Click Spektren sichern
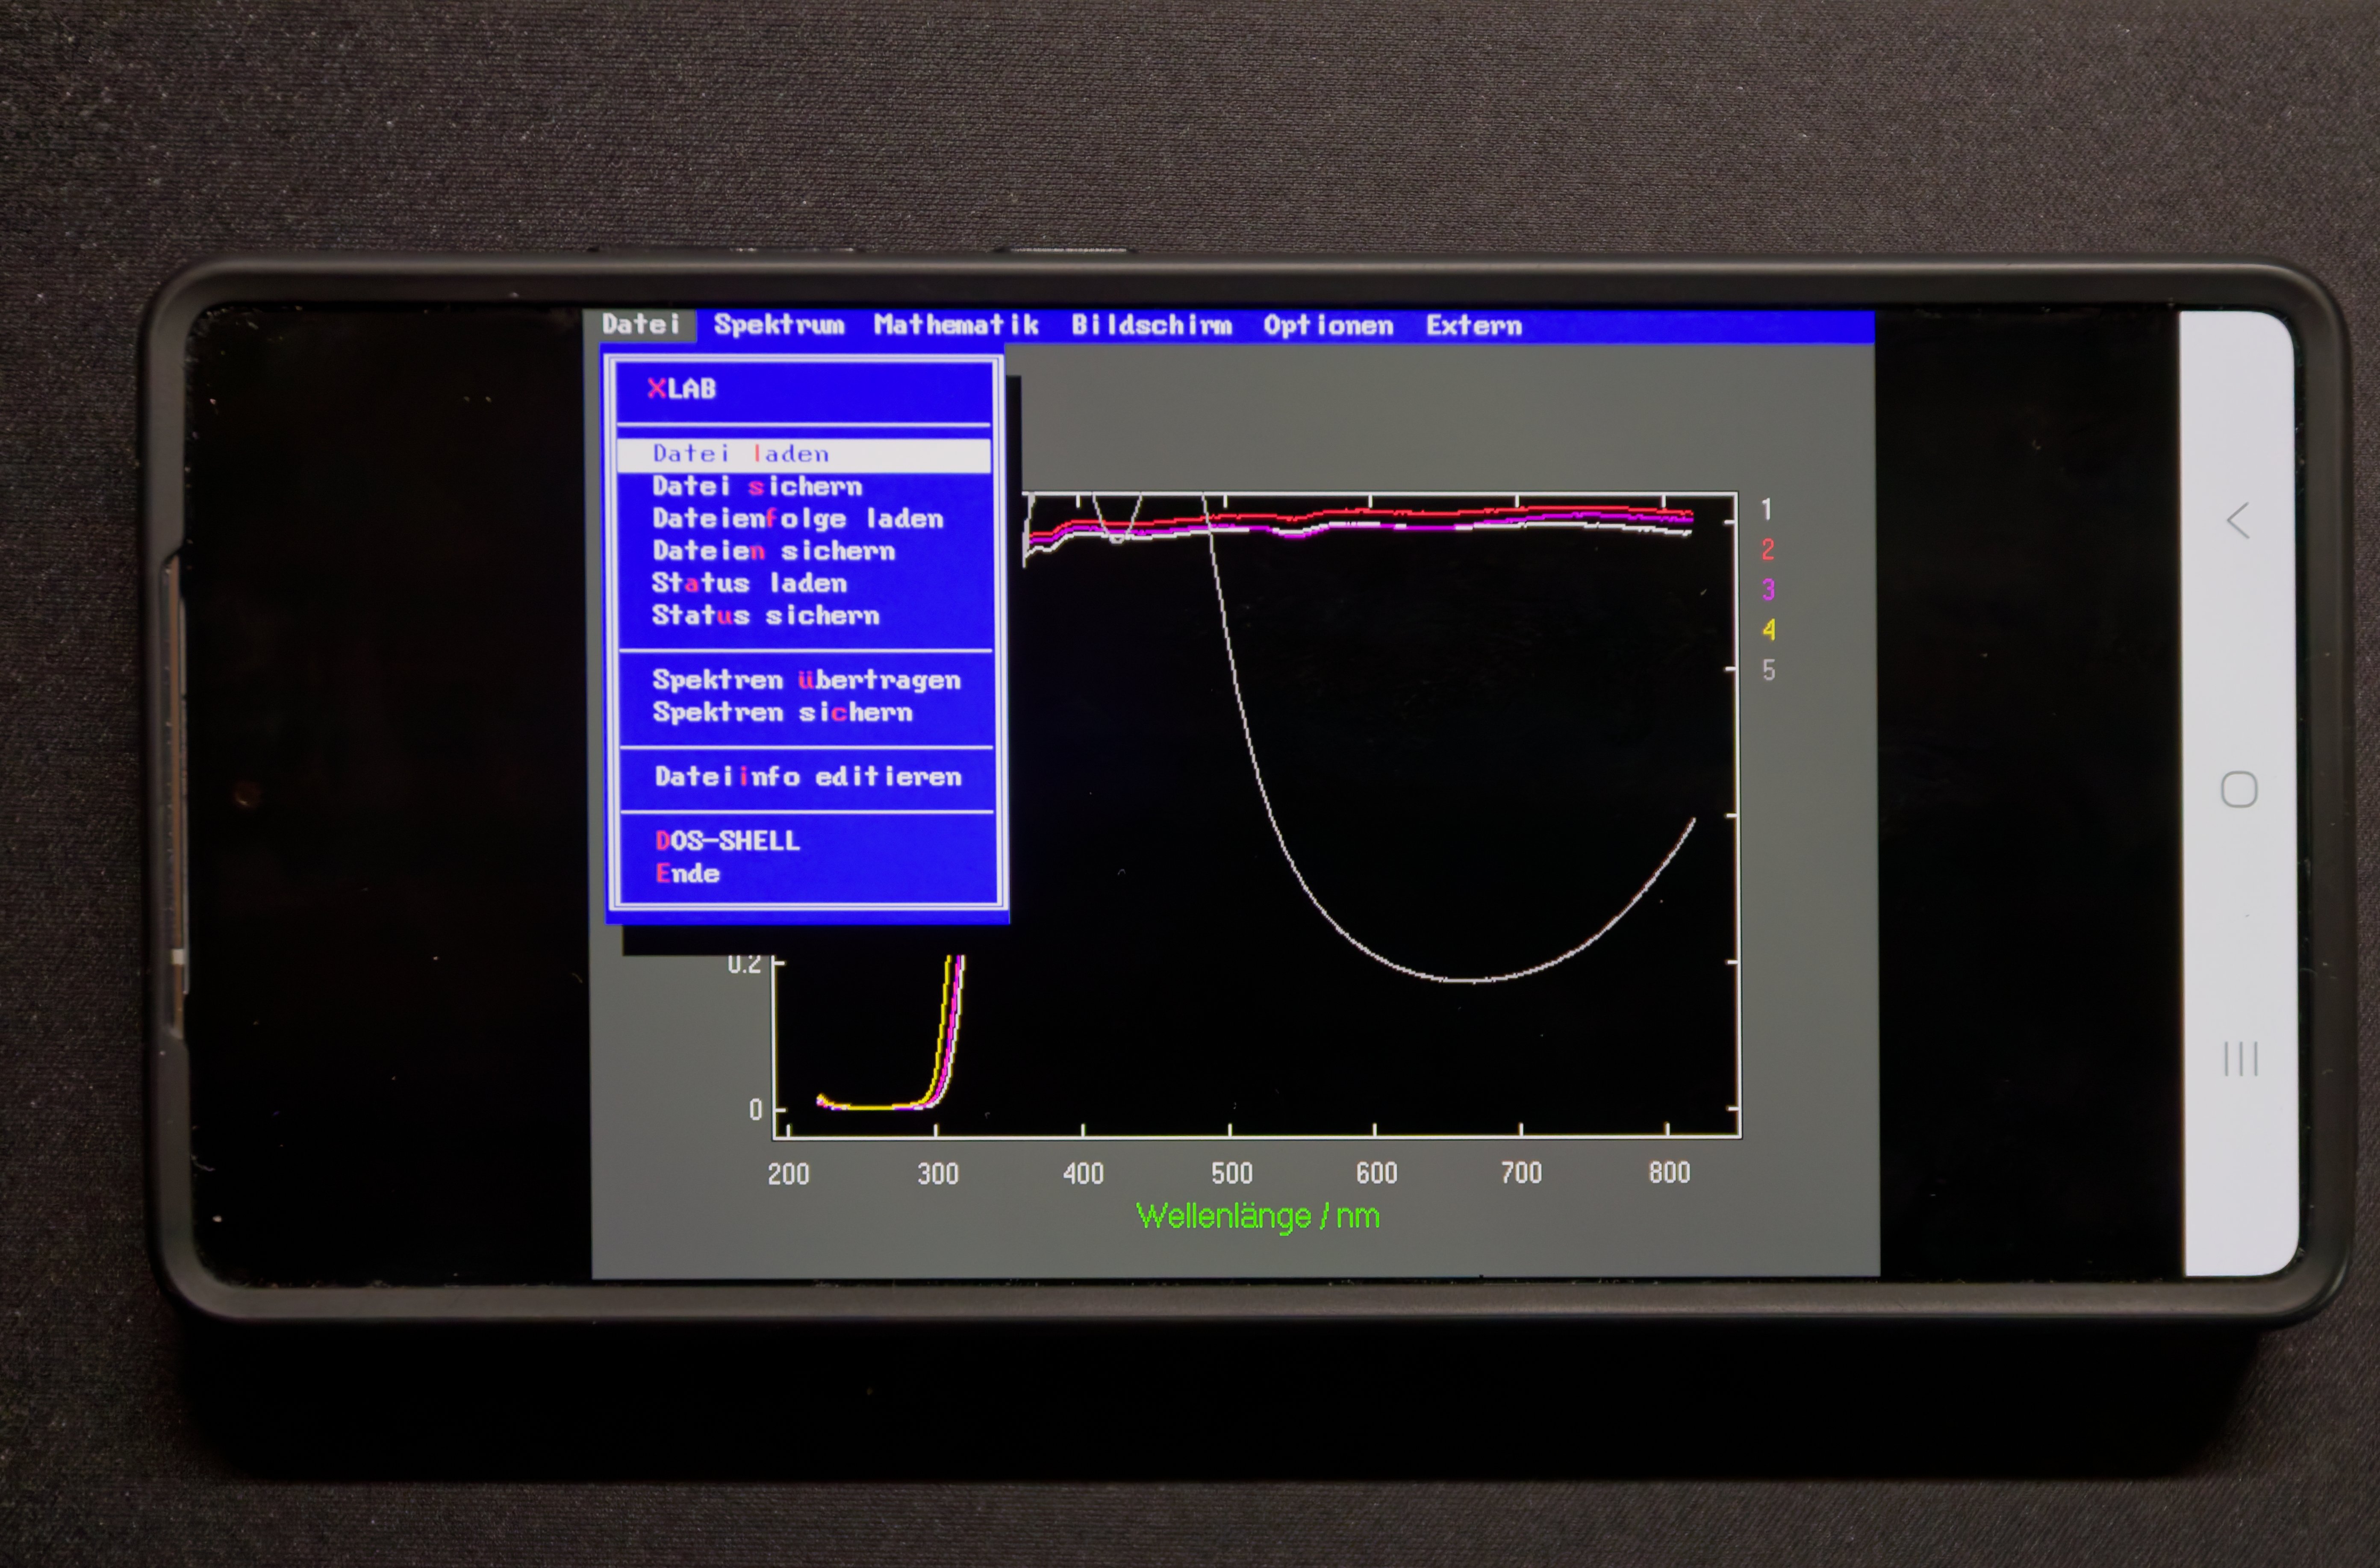2380x1568 pixels. coord(782,712)
